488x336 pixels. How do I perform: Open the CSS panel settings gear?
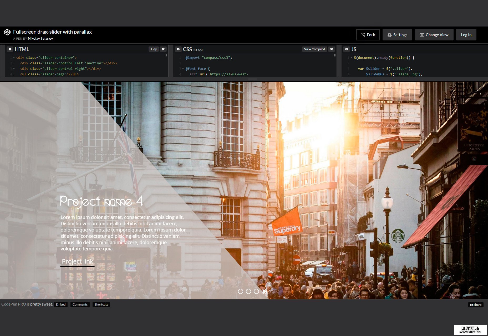[179, 49]
